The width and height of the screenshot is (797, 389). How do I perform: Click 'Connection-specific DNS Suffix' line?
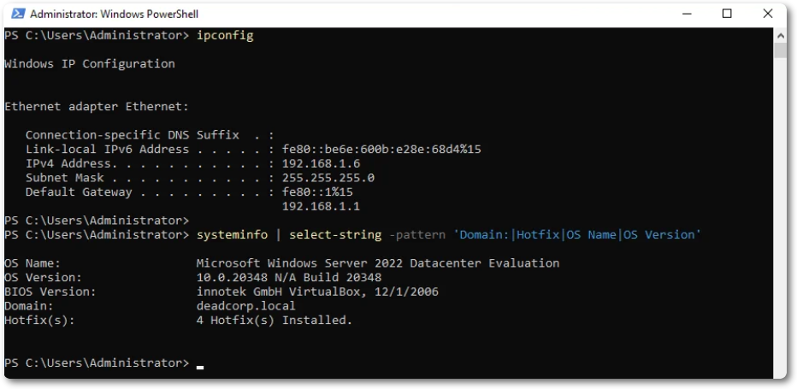[150, 135]
